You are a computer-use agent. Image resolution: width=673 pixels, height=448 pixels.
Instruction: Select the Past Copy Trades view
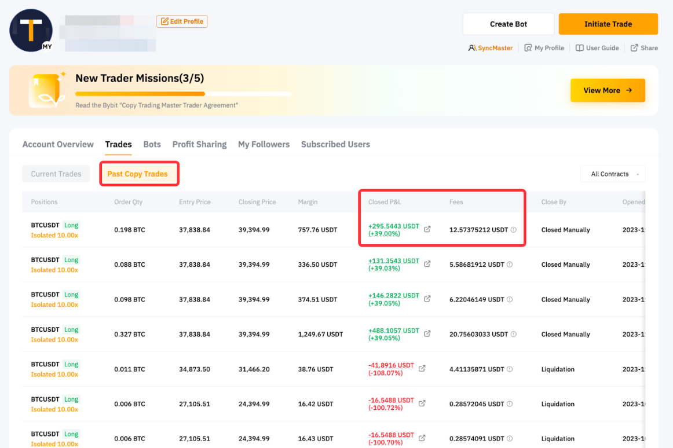coord(138,174)
